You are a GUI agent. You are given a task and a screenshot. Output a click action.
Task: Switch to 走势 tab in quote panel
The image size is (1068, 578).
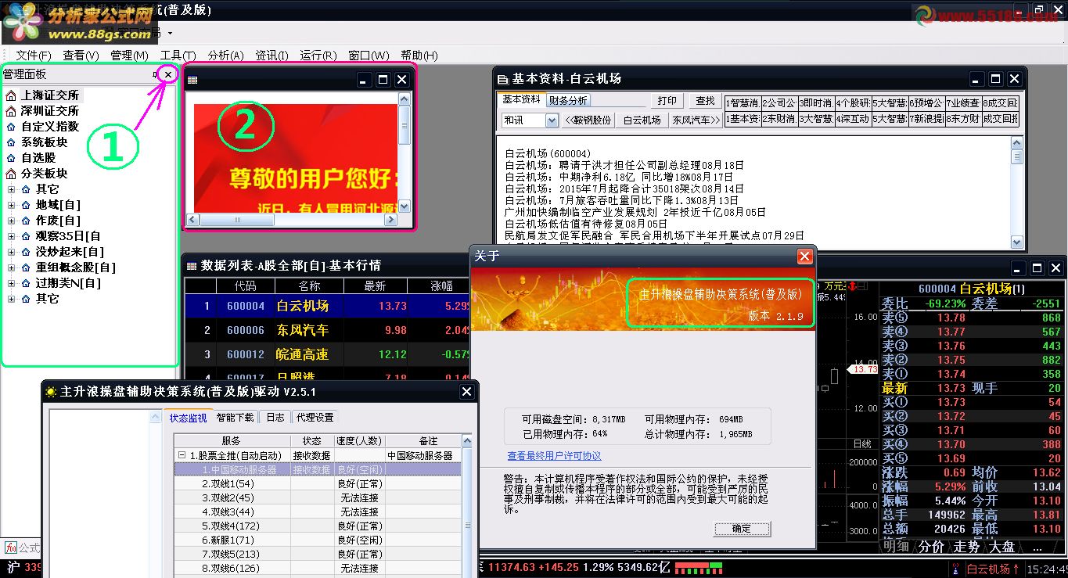pyautogui.click(x=967, y=547)
